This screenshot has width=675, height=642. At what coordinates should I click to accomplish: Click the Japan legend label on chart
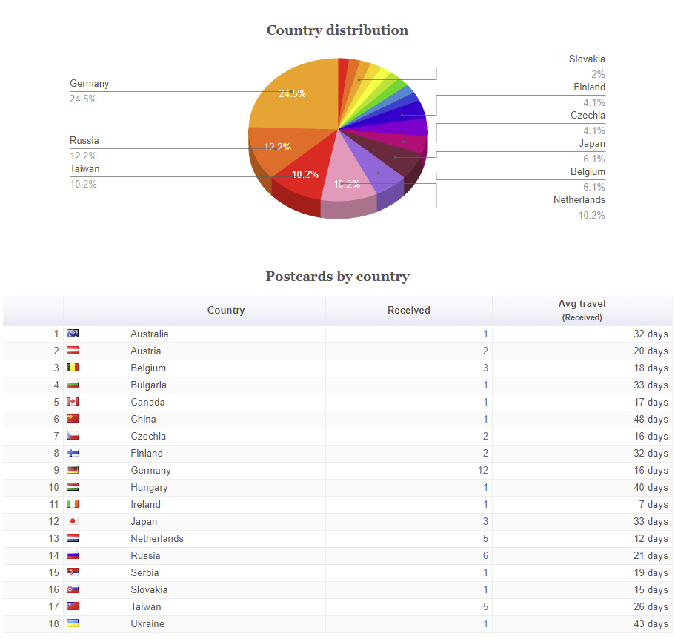point(592,144)
